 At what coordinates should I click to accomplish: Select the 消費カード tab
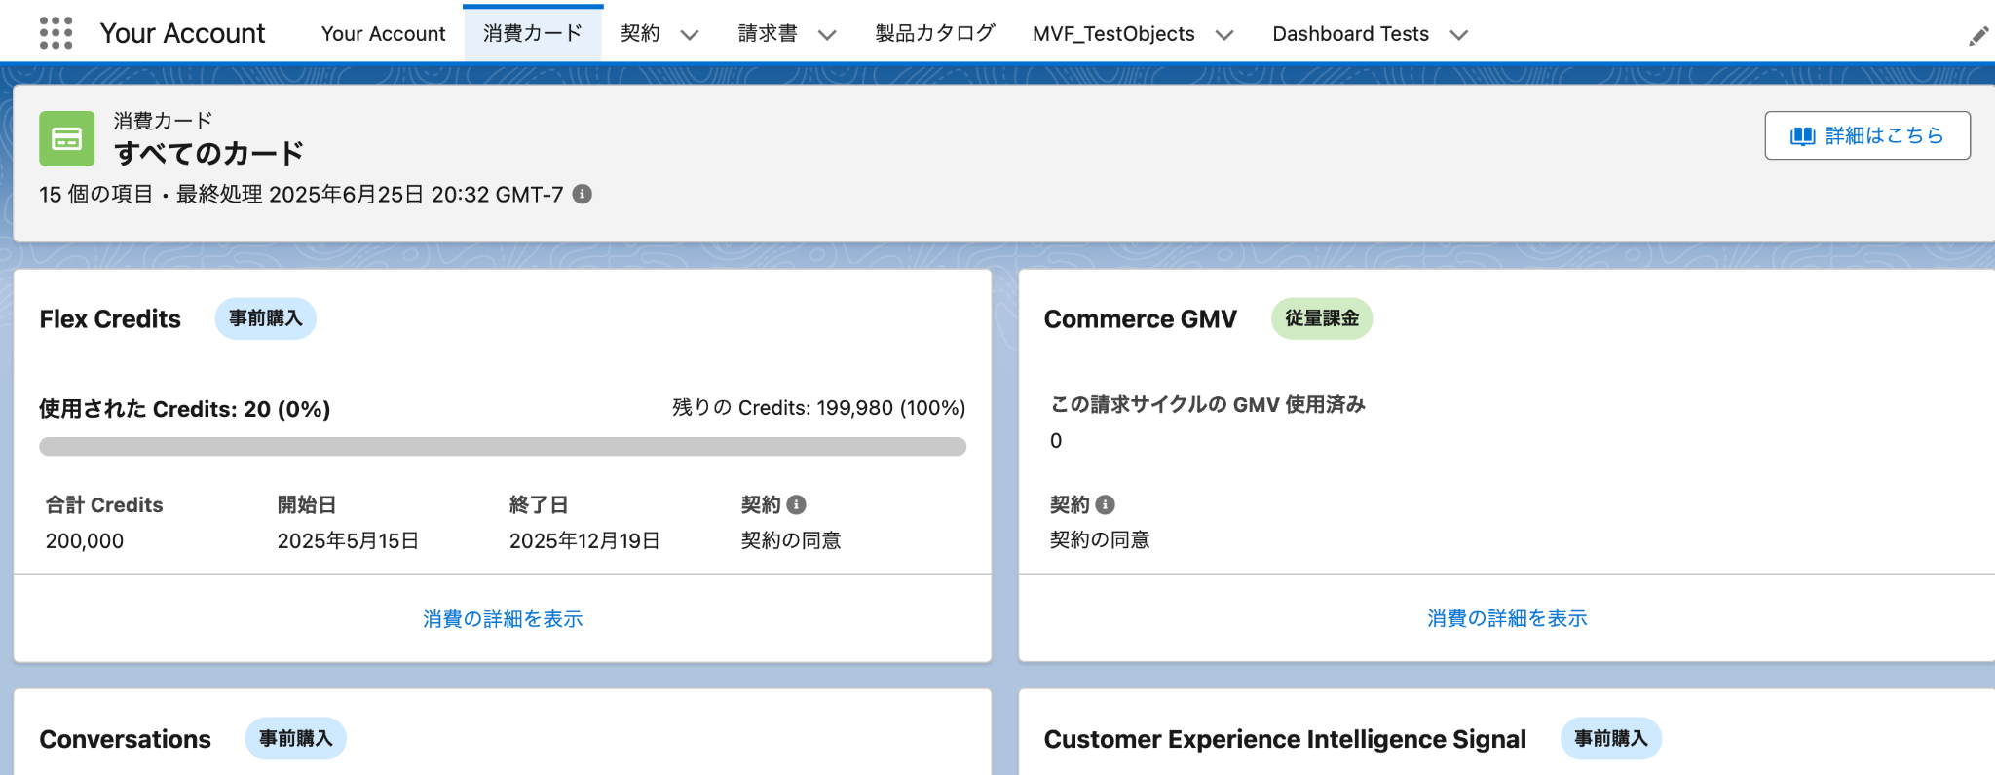tap(532, 34)
